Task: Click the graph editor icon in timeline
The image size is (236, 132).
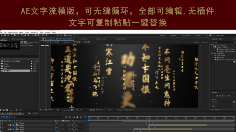Action: click(85, 117)
